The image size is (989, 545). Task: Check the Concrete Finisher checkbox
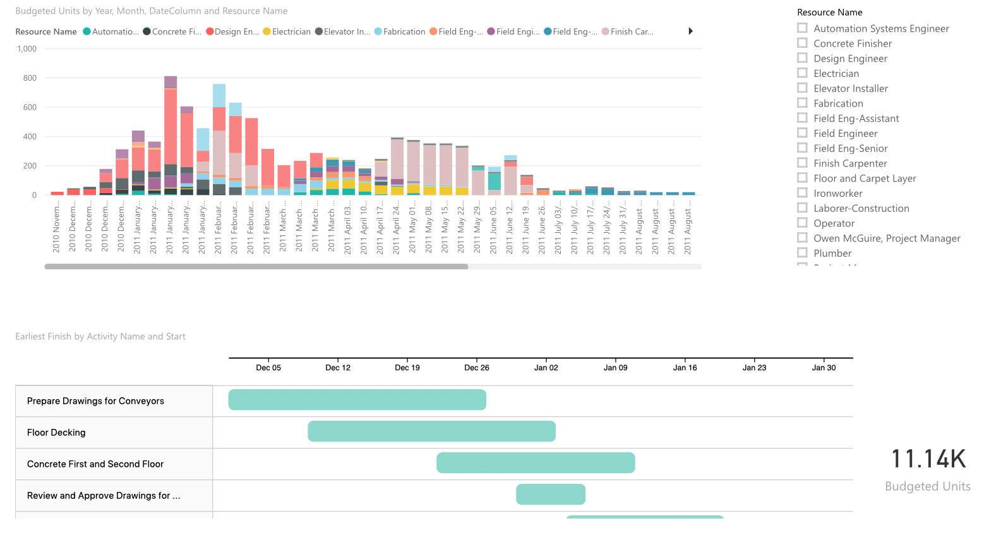(x=802, y=43)
